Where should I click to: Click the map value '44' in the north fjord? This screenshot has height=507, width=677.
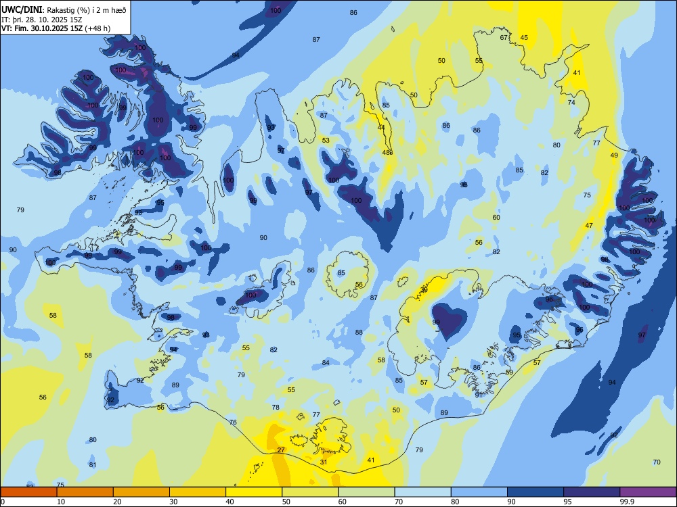tap(380, 128)
